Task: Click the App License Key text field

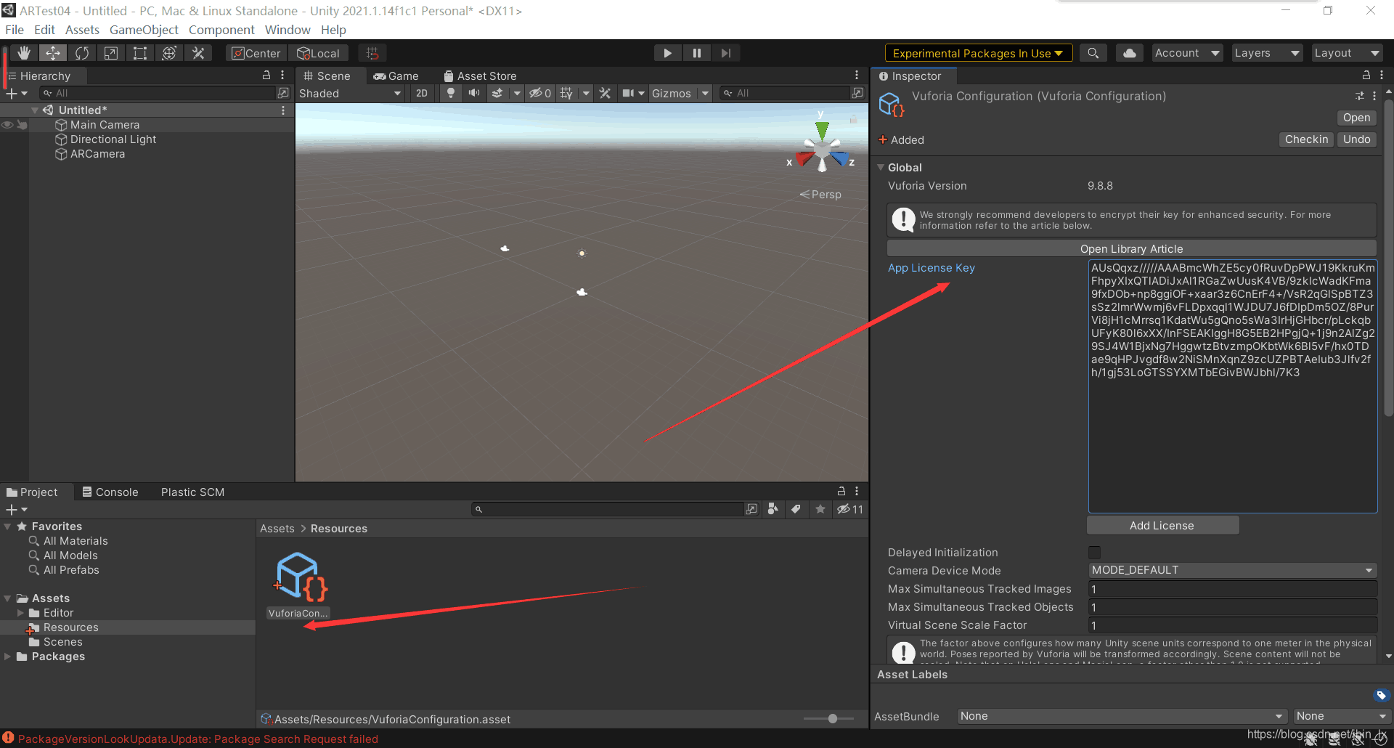Action: click(1232, 386)
